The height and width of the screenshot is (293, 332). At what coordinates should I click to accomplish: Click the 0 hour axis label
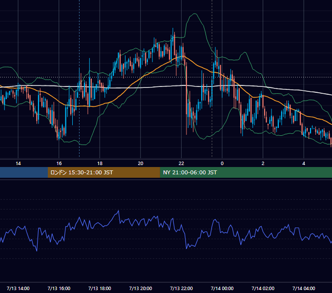[222, 164]
